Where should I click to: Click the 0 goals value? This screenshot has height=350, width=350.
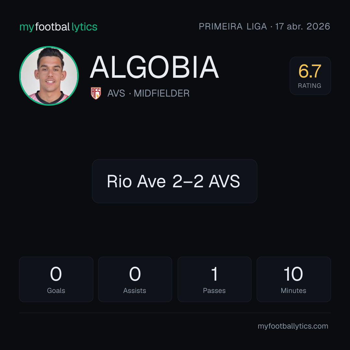point(56,274)
